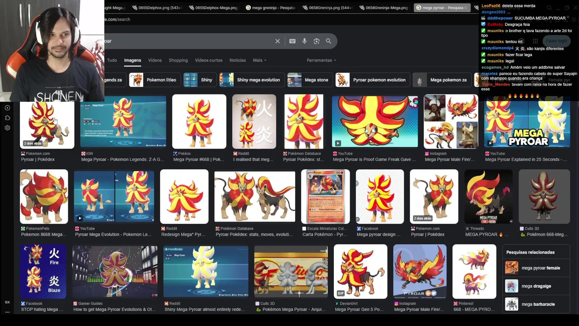Open the Google apps grid icon

(535, 41)
